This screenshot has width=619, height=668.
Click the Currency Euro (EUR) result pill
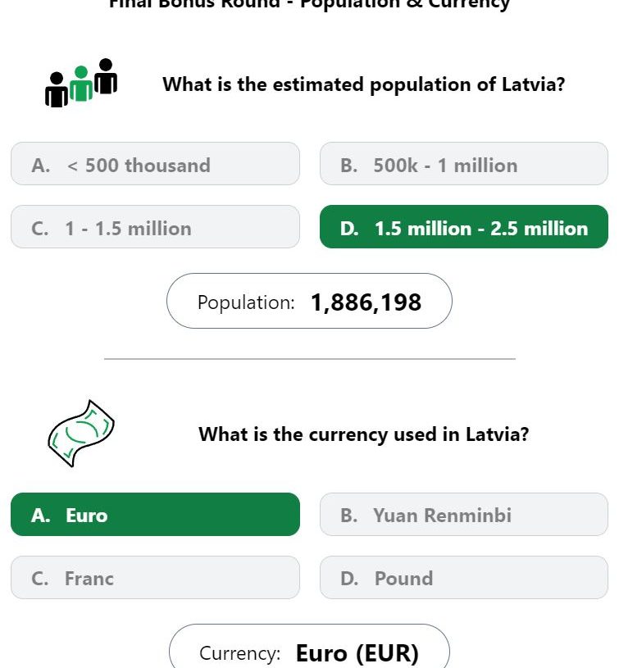pyautogui.click(x=309, y=647)
